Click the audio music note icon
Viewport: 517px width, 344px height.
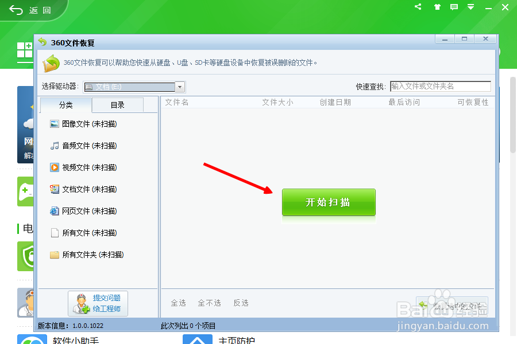click(55, 146)
